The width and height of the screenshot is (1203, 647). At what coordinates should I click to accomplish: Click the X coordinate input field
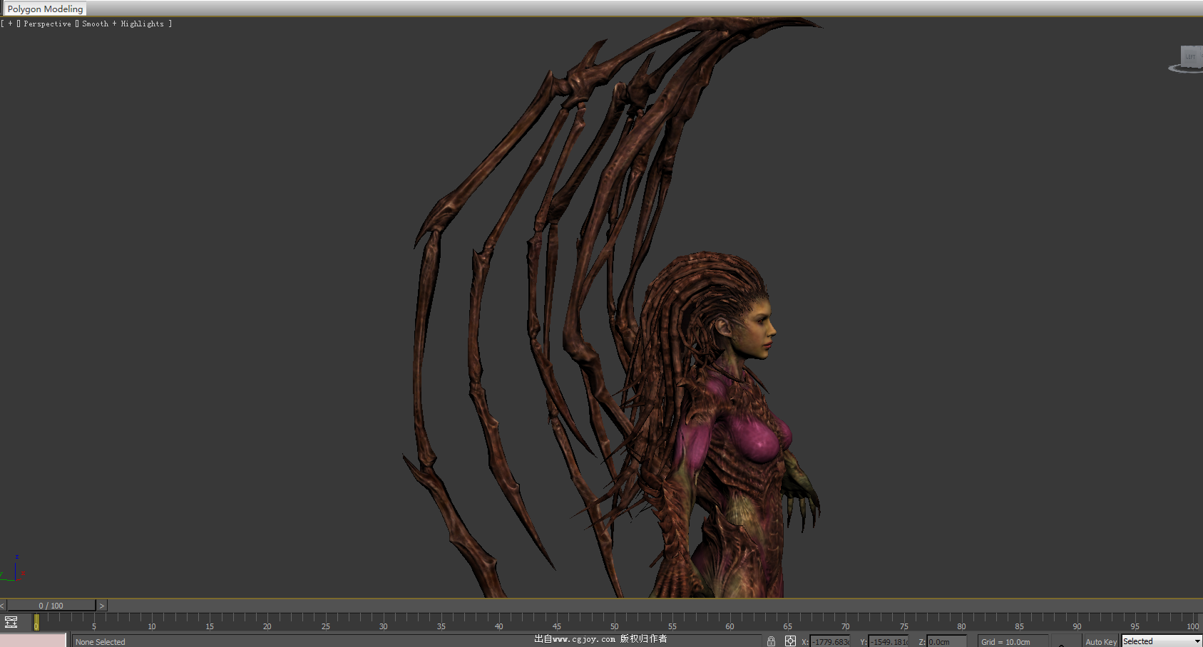pyautogui.click(x=830, y=641)
